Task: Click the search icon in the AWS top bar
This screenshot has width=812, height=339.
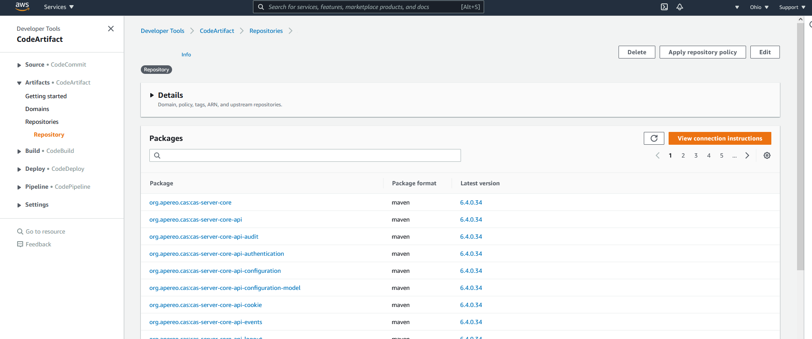Action: pos(261,7)
